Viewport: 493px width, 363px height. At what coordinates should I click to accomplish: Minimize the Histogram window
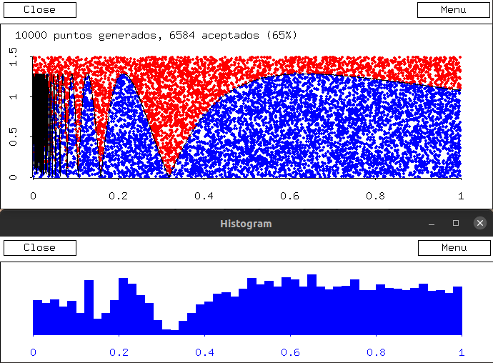(x=432, y=224)
